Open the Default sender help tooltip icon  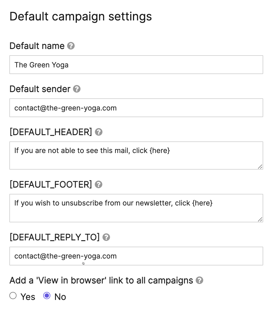pyautogui.click(x=77, y=89)
